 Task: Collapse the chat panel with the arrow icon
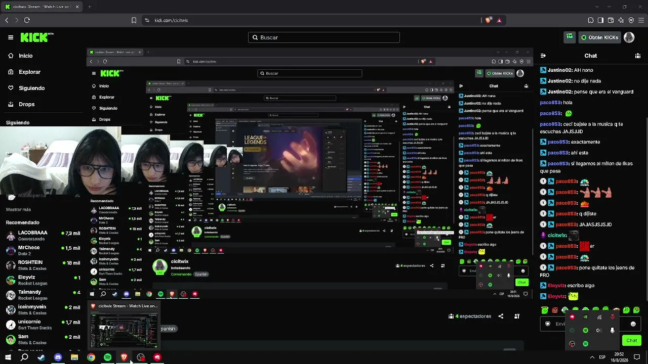click(x=543, y=56)
